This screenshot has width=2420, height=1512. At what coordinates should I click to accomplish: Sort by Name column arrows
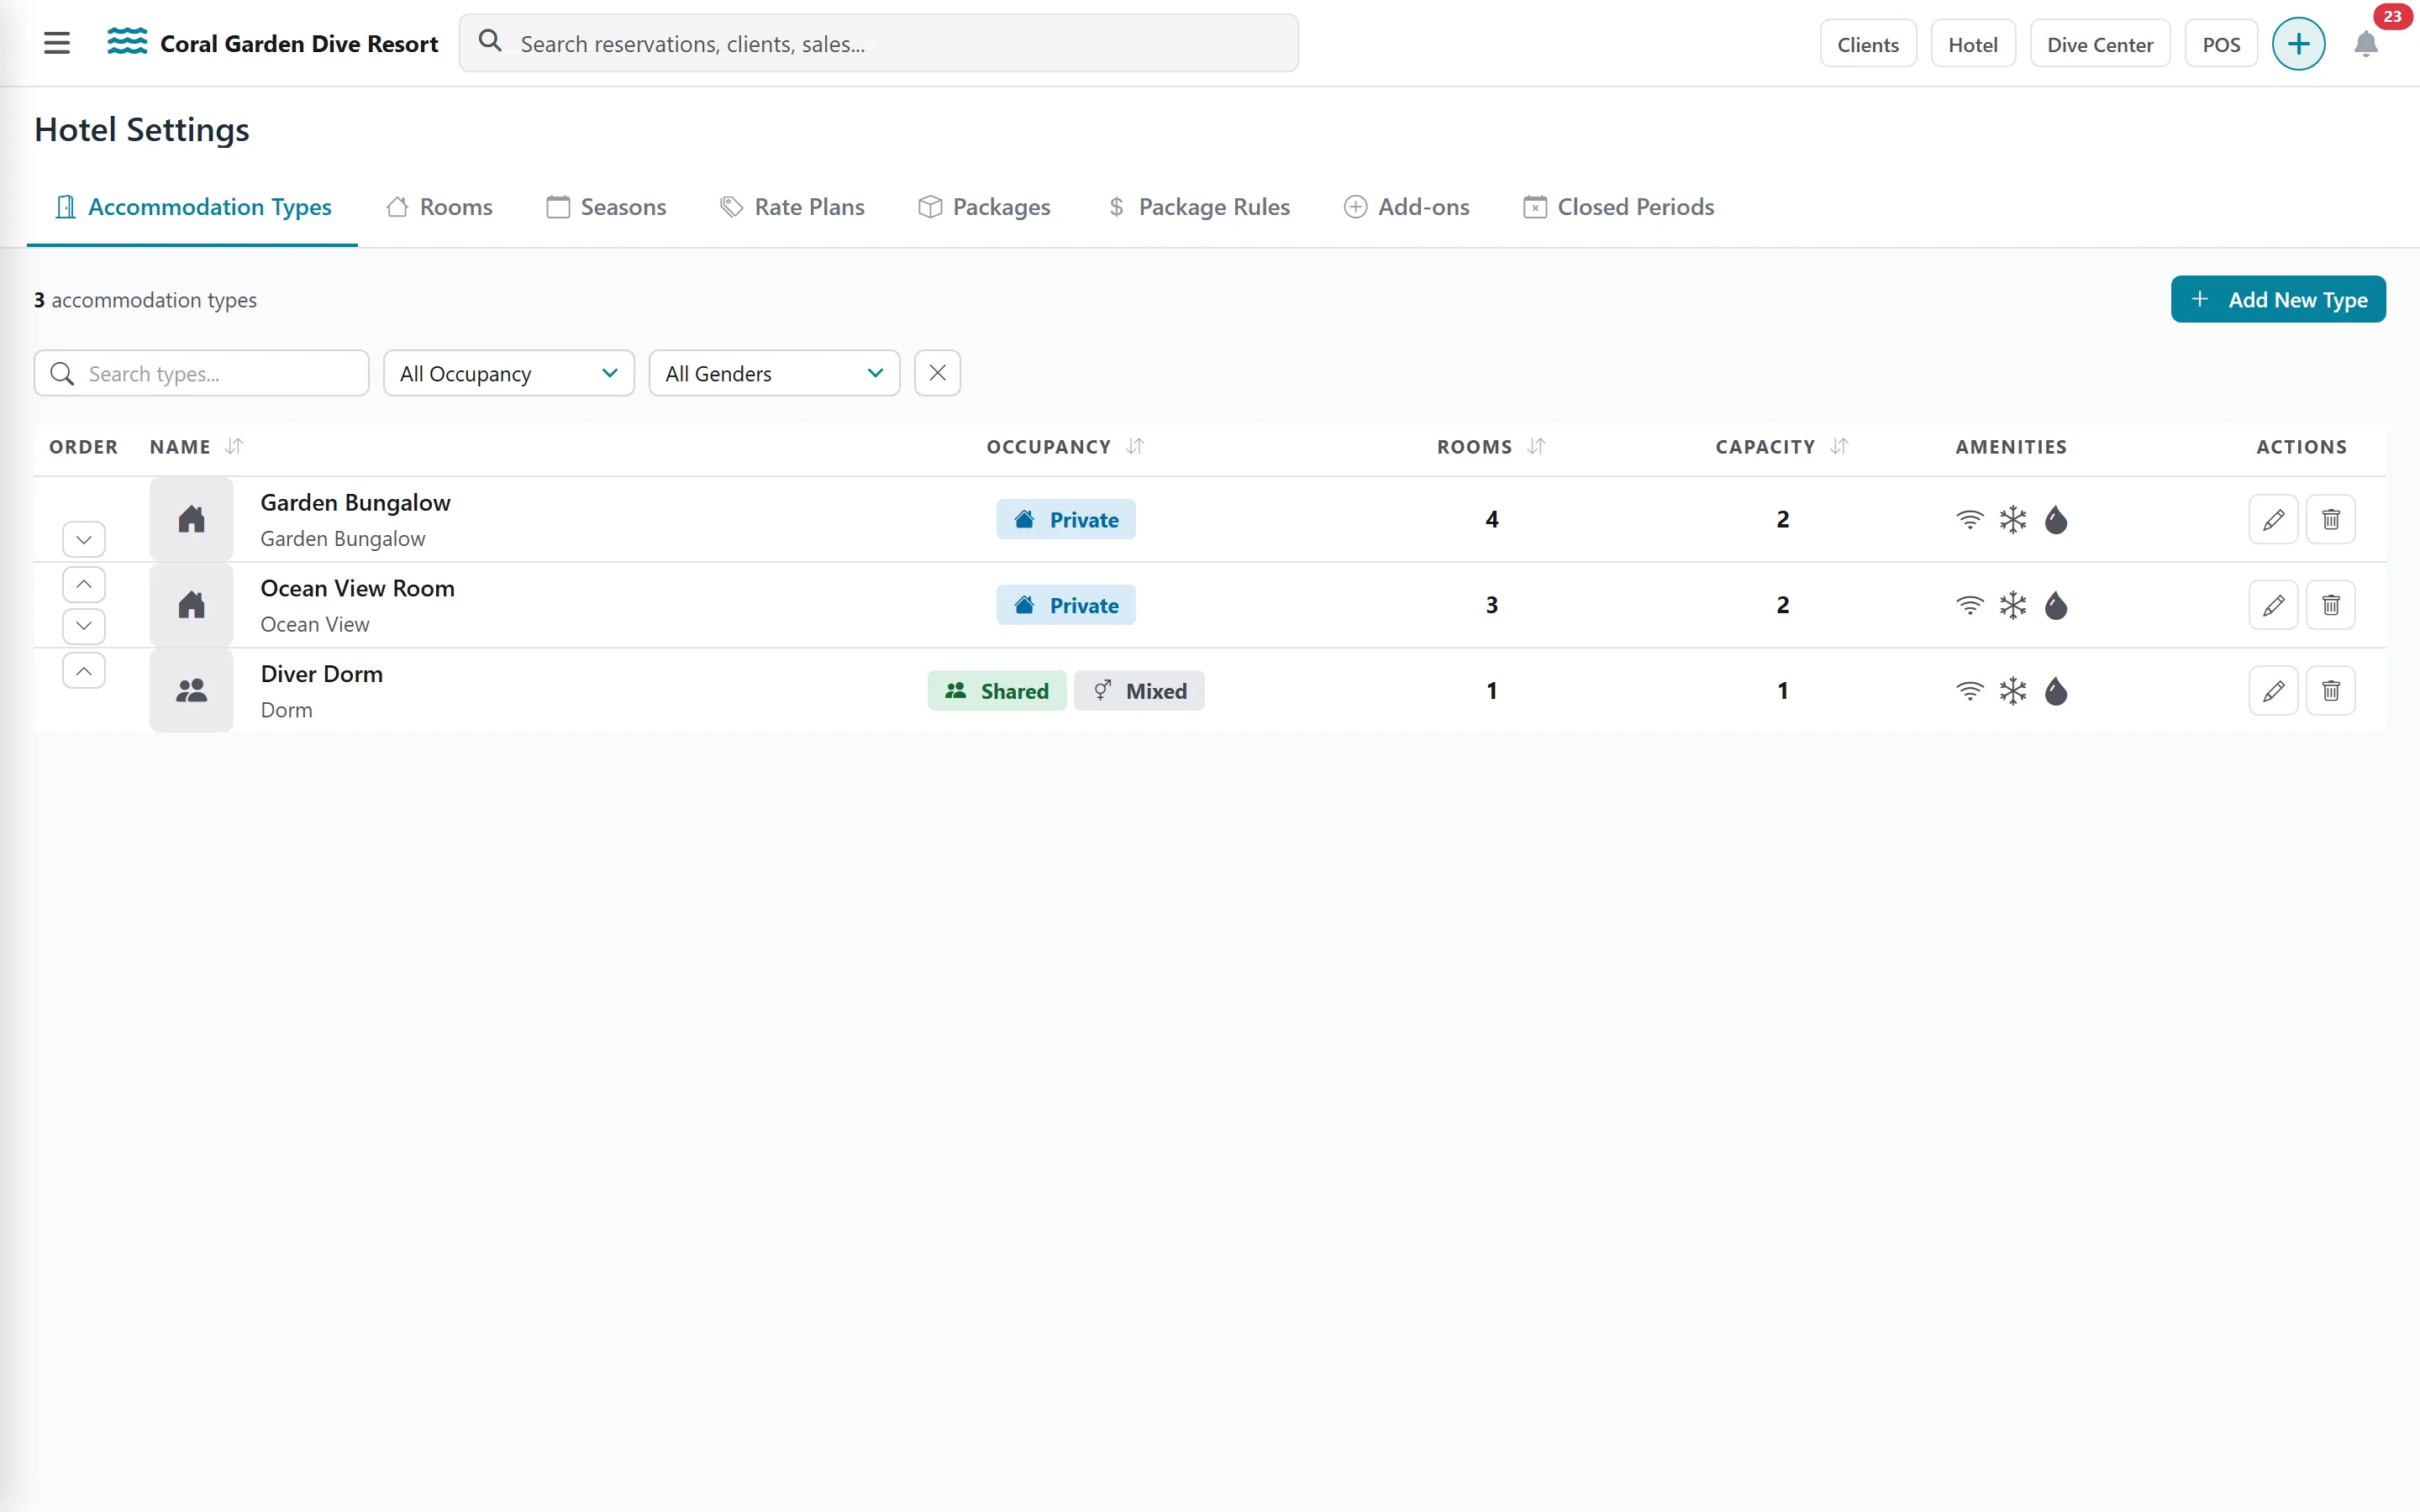click(234, 446)
